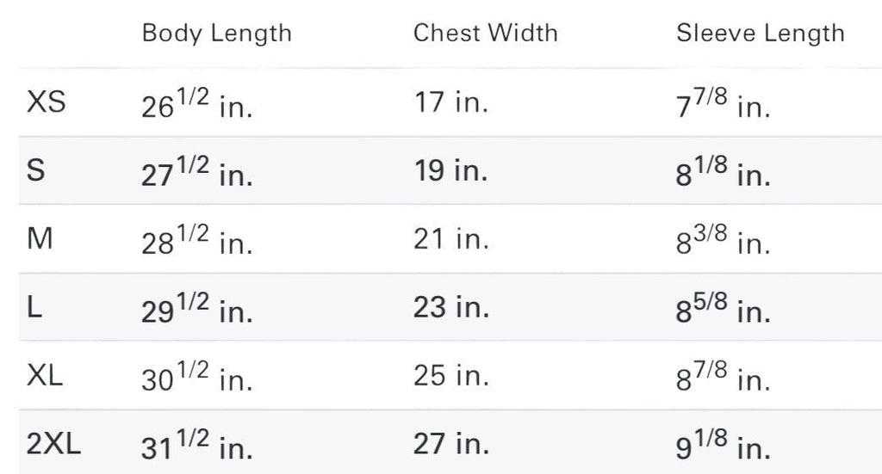
Task: Click the 8 7/8 in. sleeve length value
Action: point(724,379)
